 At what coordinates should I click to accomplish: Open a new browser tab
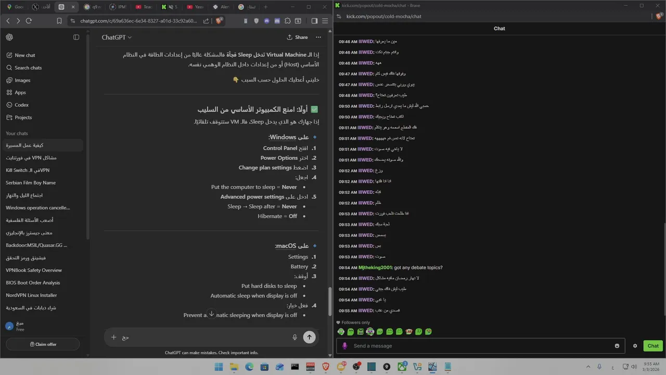click(x=265, y=7)
